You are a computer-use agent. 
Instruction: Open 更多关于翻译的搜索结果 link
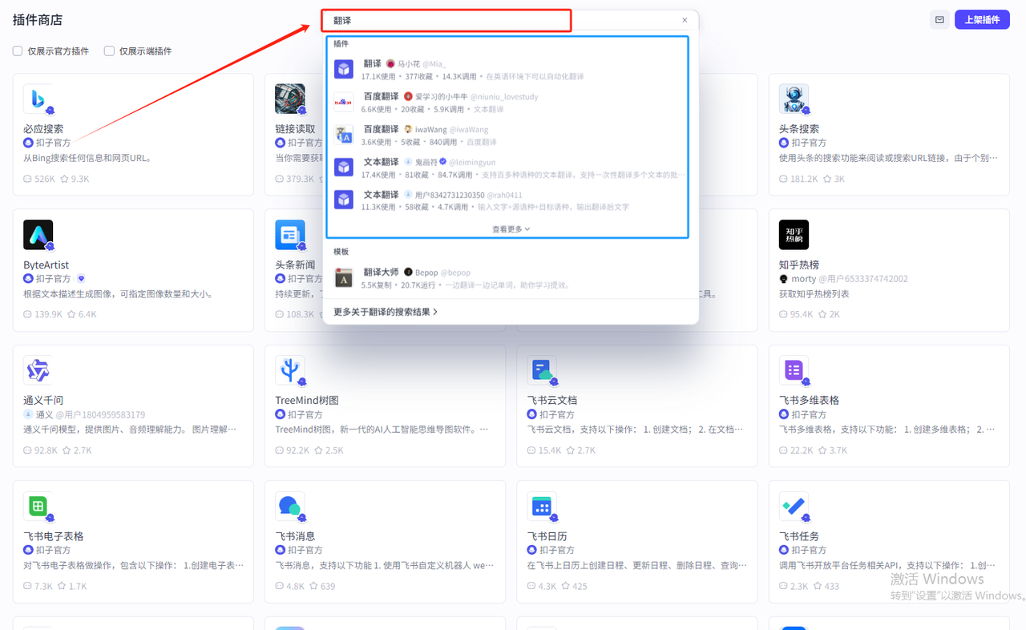pyautogui.click(x=386, y=312)
